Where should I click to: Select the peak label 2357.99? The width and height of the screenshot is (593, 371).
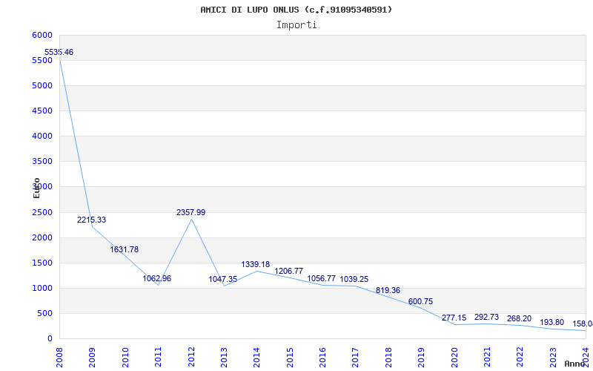(x=191, y=213)
